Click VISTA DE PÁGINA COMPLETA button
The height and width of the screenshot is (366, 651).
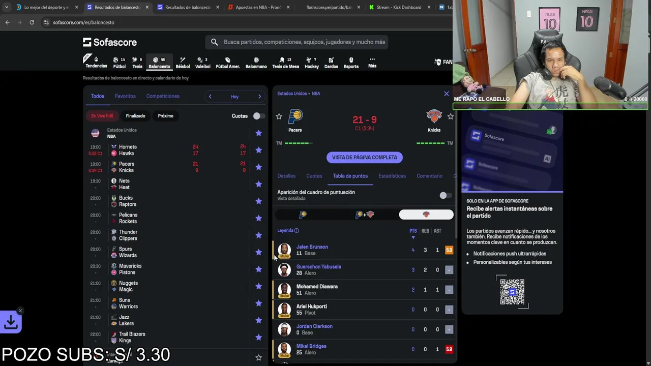coord(365,158)
